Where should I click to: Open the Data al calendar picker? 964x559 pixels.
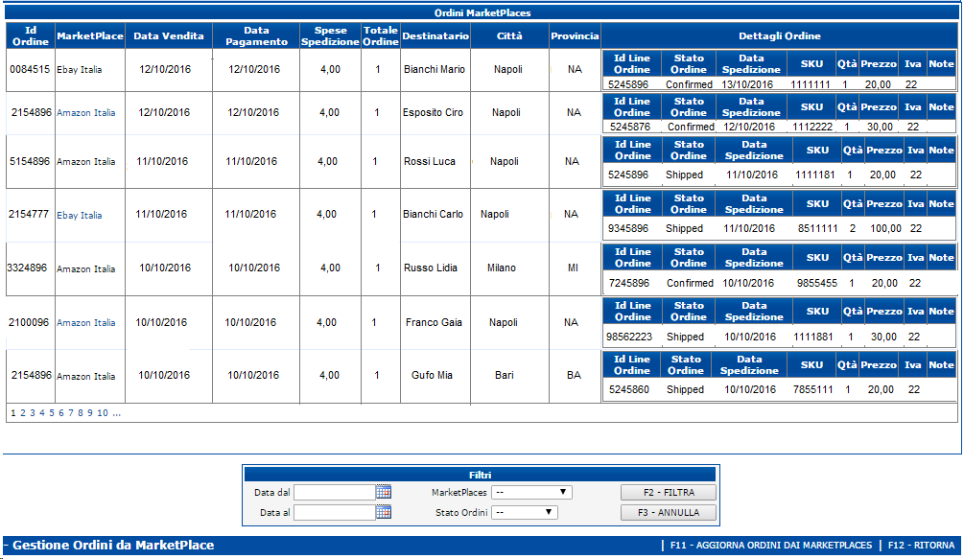click(384, 512)
